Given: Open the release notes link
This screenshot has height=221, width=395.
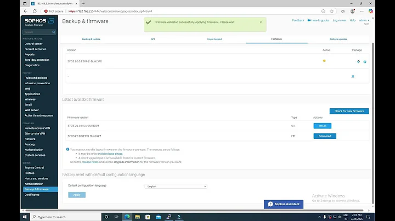Looking at the screenshot, I should click(x=90, y=162).
